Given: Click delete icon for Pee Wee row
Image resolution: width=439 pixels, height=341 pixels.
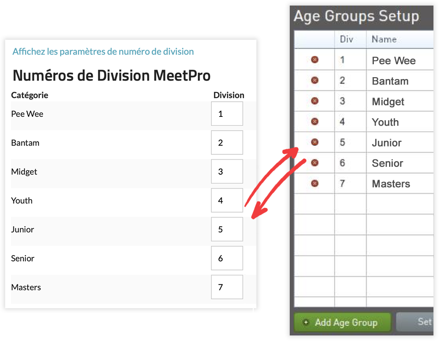Looking at the screenshot, I should click(x=315, y=60).
